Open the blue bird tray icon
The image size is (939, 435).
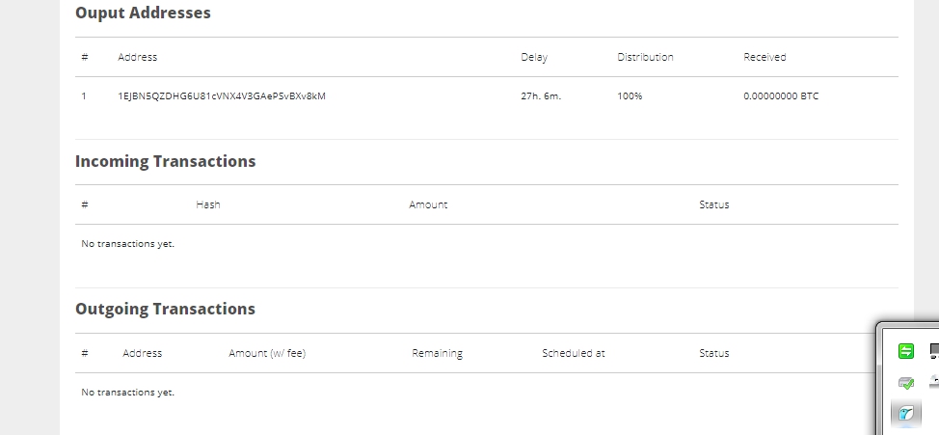point(905,414)
